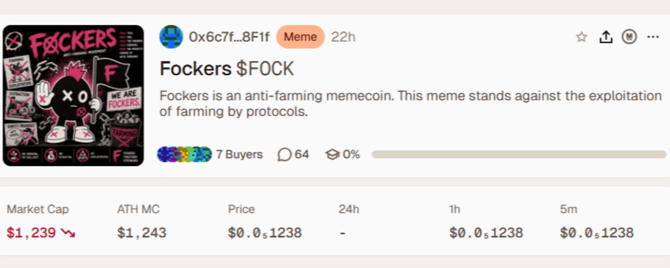This screenshot has height=268, width=670.
Task: Favorite Fockers with the star icon
Action: coord(581,37)
